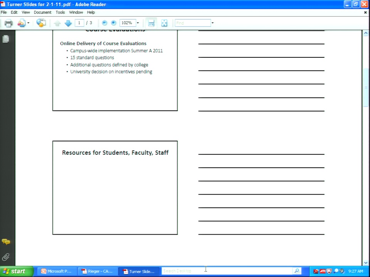Toggle fit one full page icon

click(x=164, y=23)
